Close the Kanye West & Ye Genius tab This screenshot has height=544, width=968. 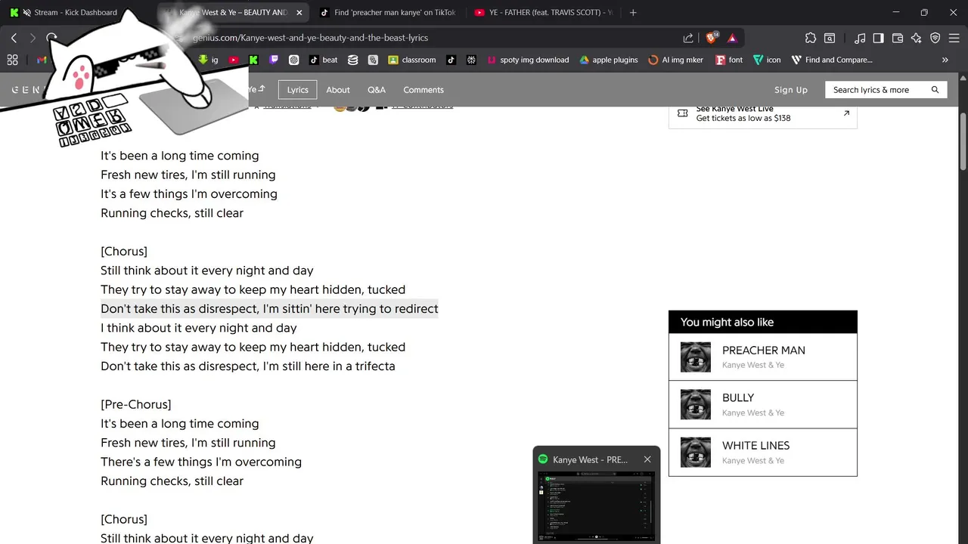[299, 12]
